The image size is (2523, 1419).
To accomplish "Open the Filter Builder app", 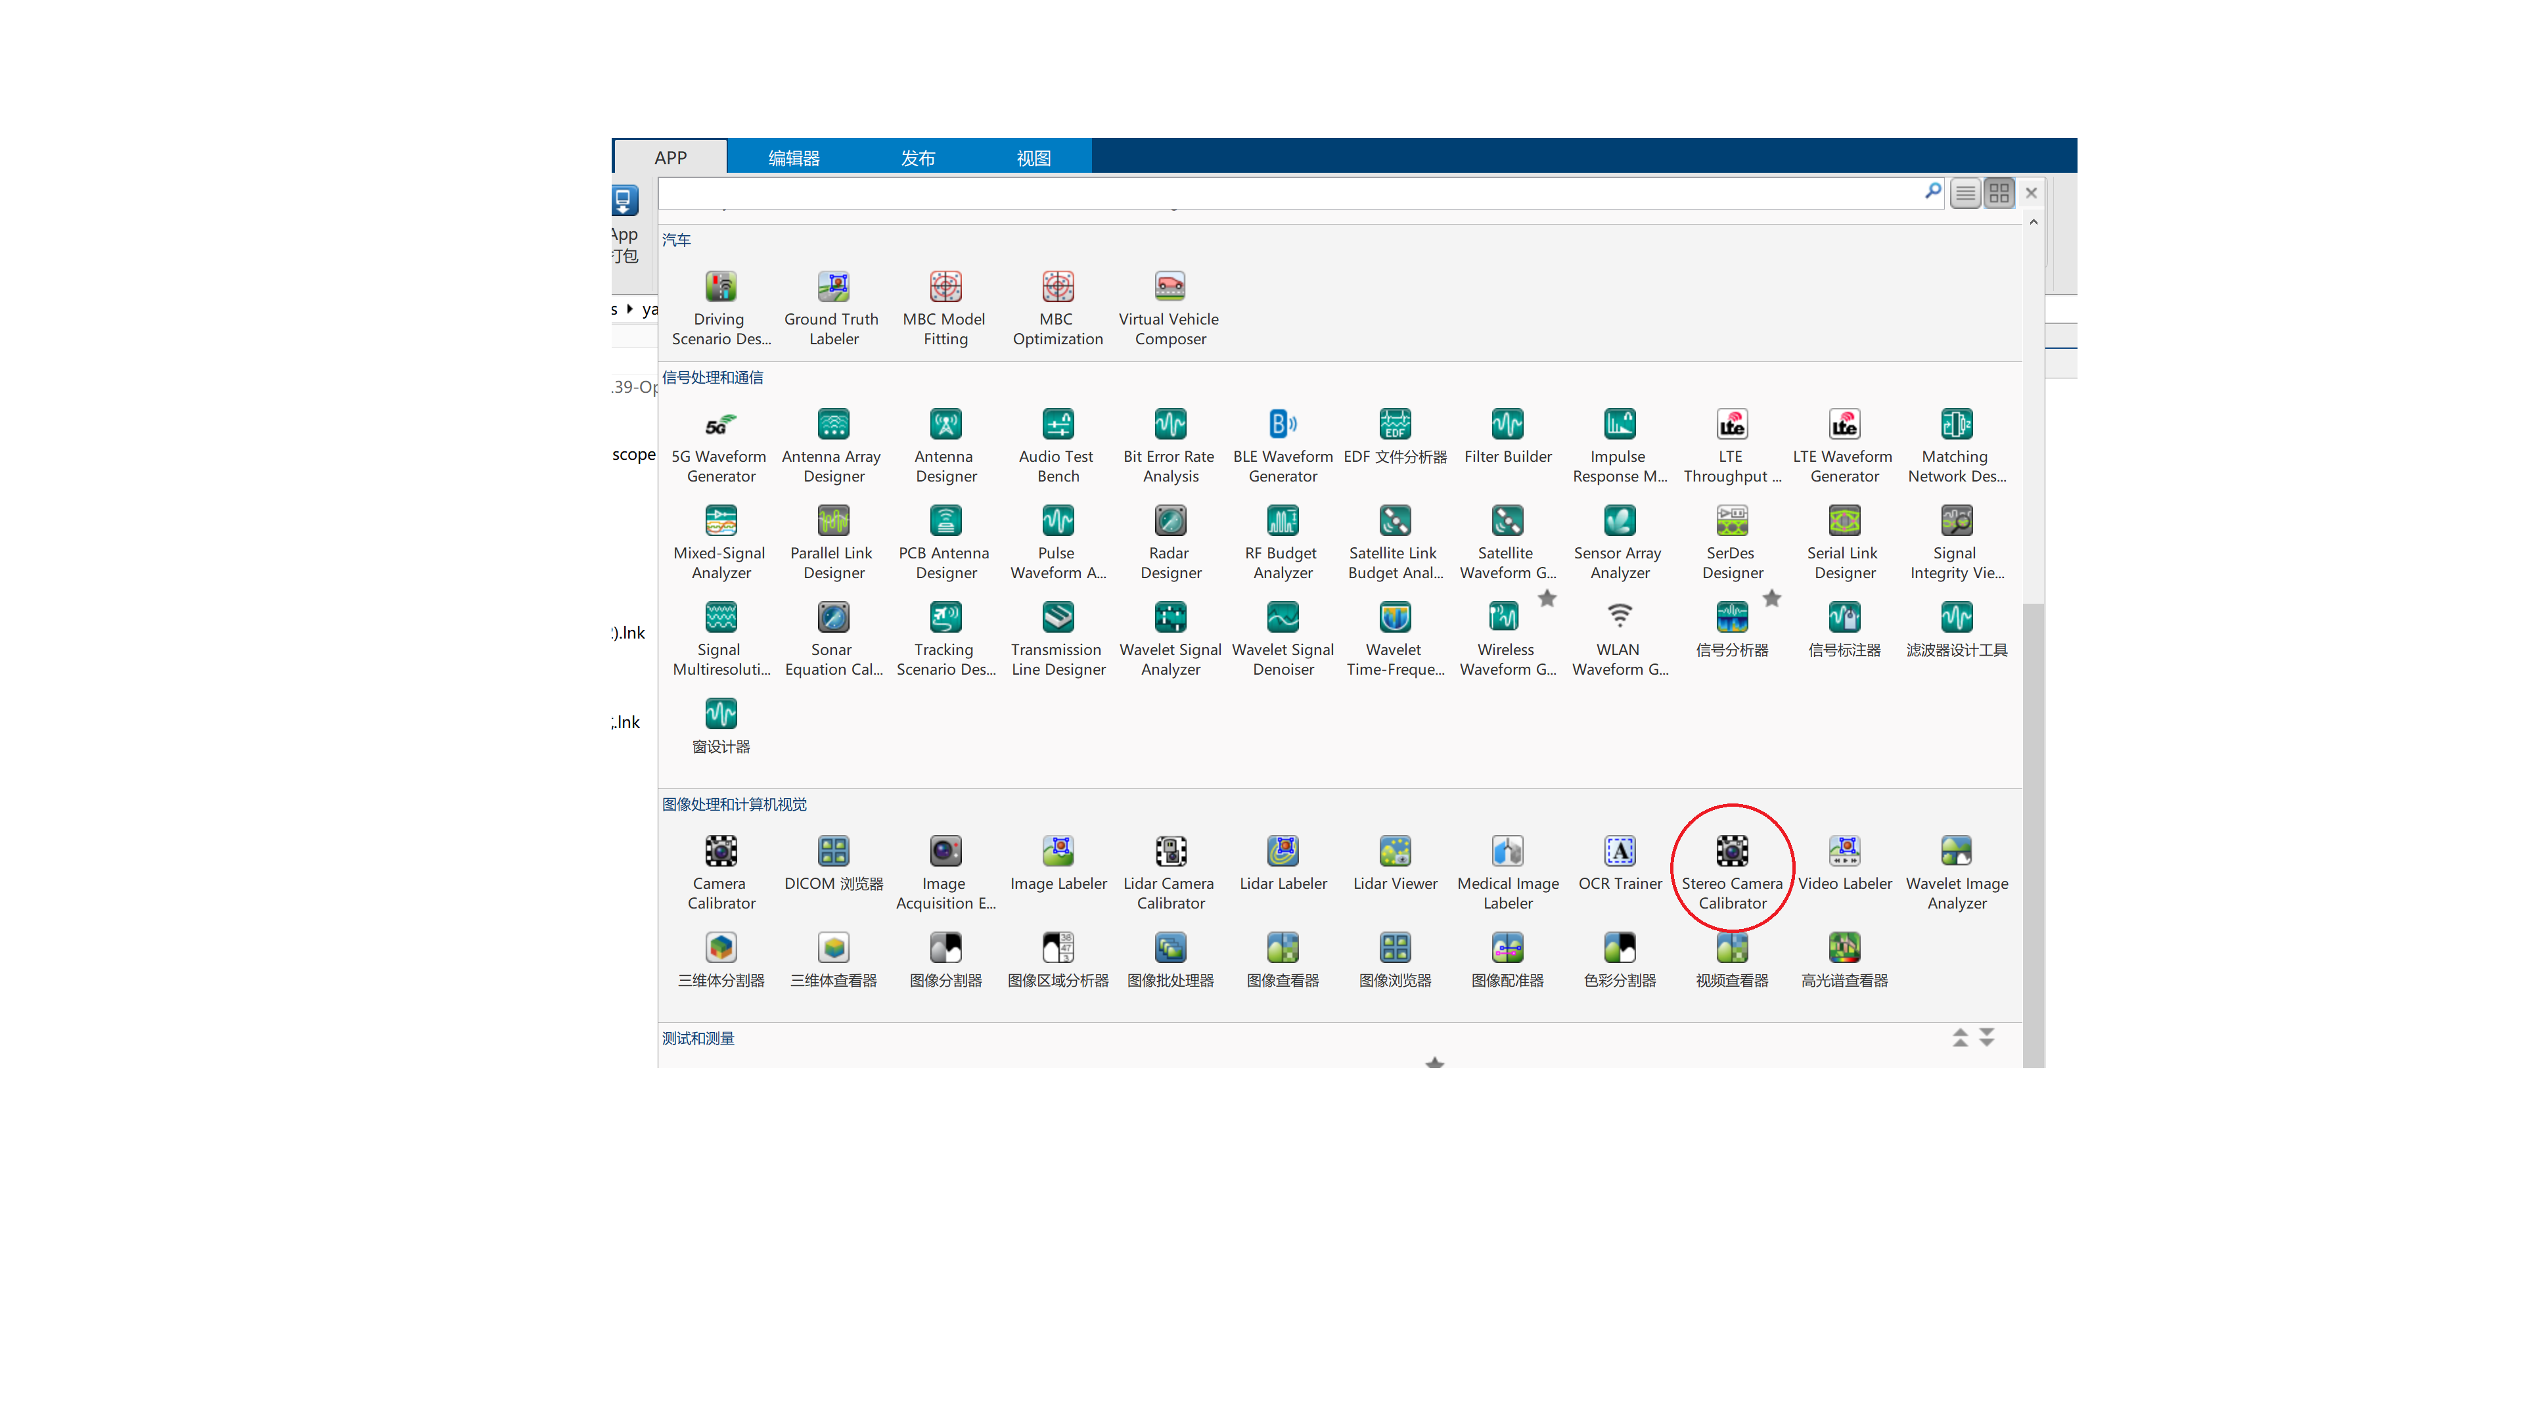I will [x=1507, y=425].
